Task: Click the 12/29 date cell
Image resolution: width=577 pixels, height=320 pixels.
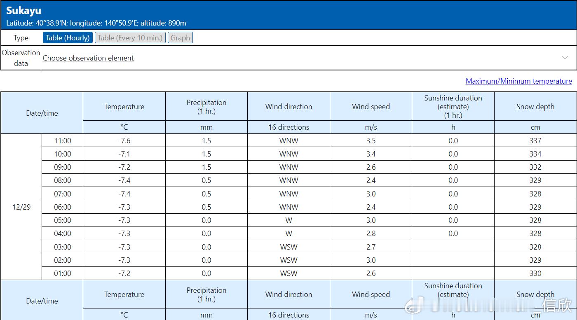Action: pyautogui.click(x=21, y=207)
